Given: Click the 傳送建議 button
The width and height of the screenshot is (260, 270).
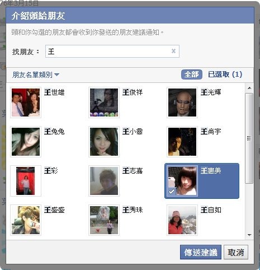Looking at the screenshot, I should 201,252.
